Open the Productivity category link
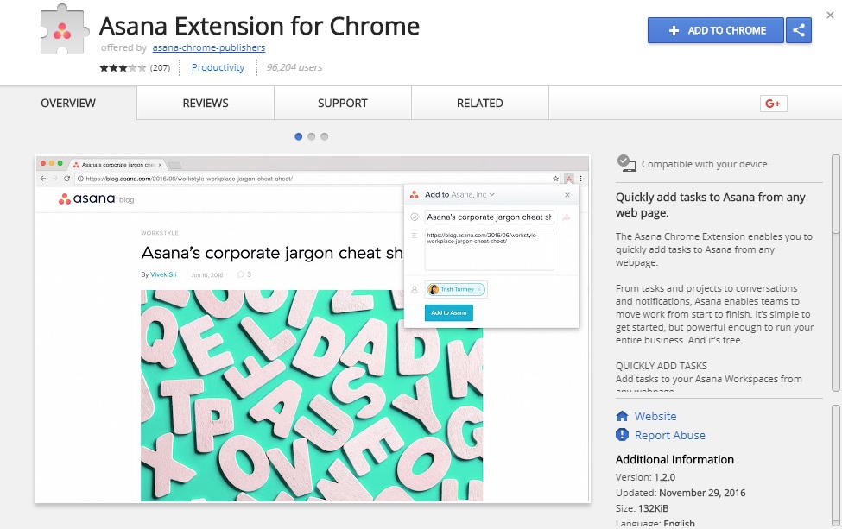 click(218, 67)
